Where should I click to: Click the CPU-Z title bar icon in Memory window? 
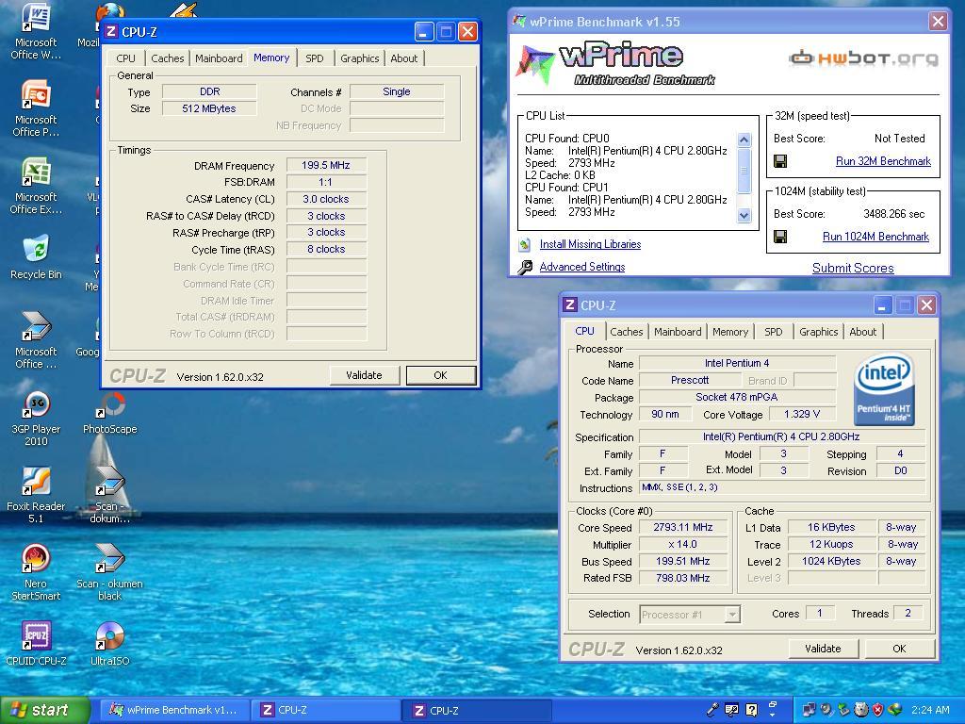pos(111,31)
